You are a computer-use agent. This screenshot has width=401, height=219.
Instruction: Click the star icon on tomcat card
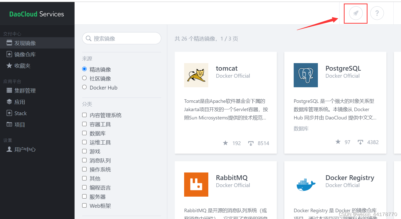225,143
